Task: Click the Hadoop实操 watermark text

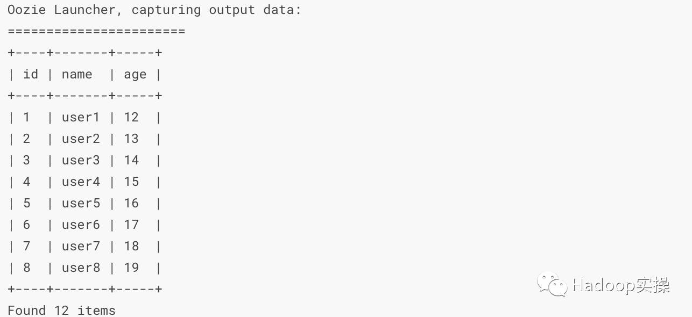Action: 620,285
